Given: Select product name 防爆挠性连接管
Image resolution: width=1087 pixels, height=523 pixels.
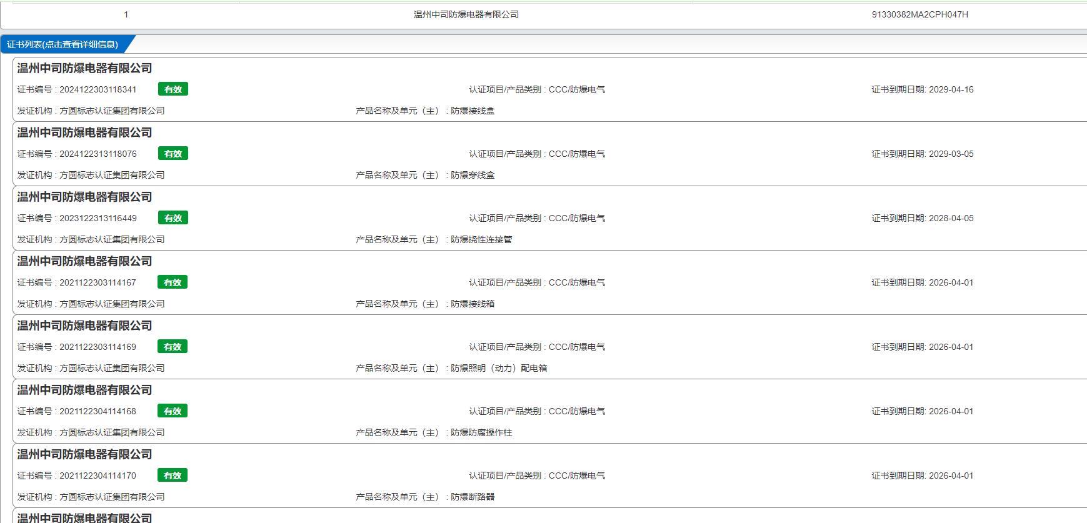Looking at the screenshot, I should tap(481, 239).
